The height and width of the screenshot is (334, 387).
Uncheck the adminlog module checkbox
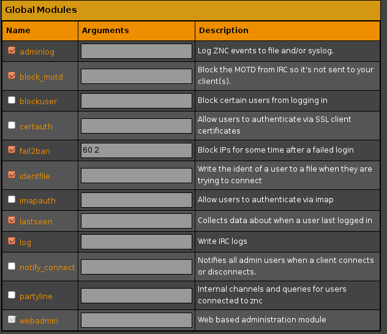[x=12, y=50]
